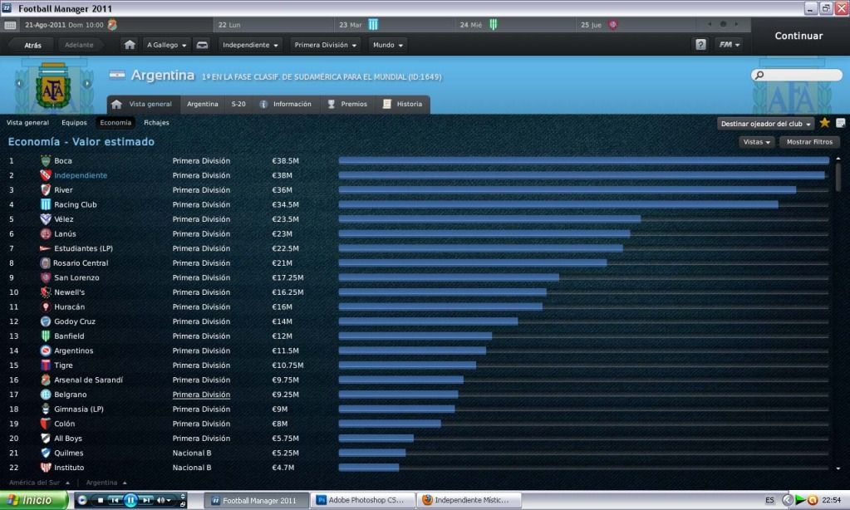Click the Adelante forward button
The height and width of the screenshot is (510, 850).
79,46
